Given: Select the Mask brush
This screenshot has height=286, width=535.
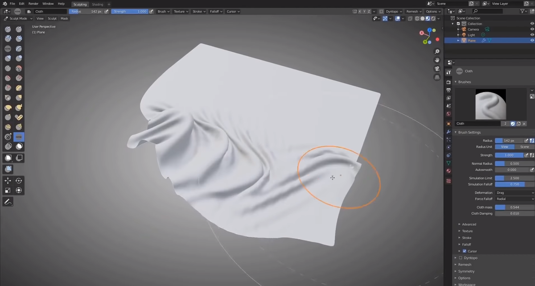Looking at the screenshot, I should (19, 146).
